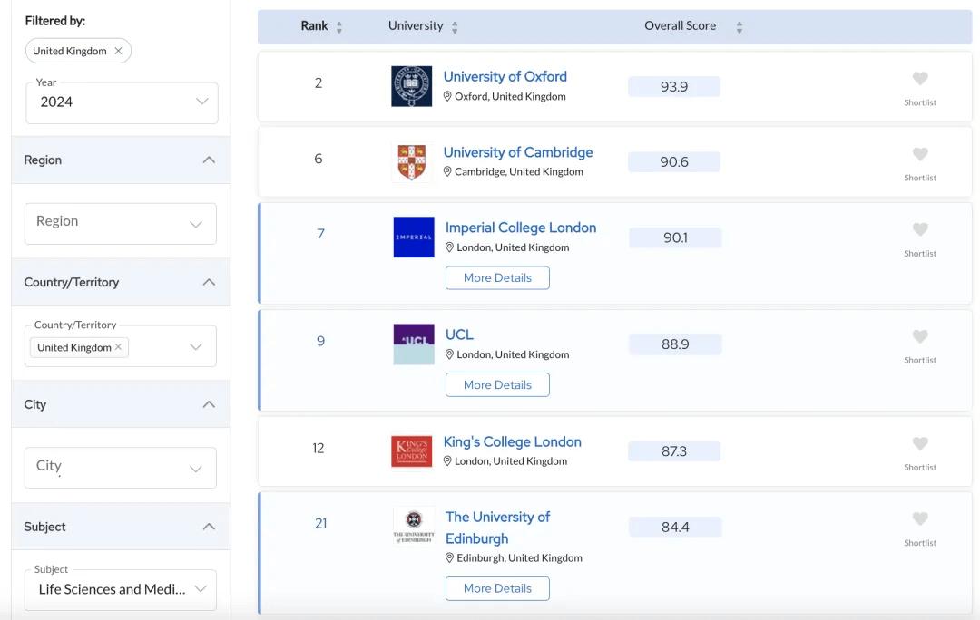The width and height of the screenshot is (980, 620).
Task: Shortlist University of Cambridge with heart icon
Action: (919, 154)
